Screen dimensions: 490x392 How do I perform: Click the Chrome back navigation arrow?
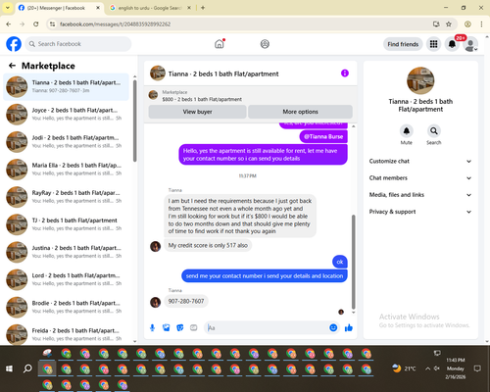click(9, 24)
